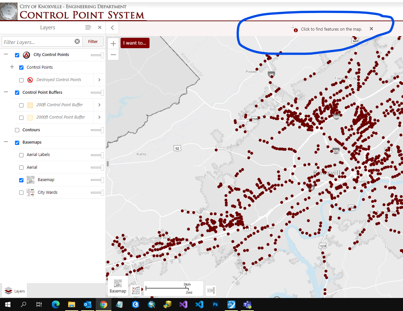Open the I want to... menu
Screen dimensions: 403x311
click(135, 43)
